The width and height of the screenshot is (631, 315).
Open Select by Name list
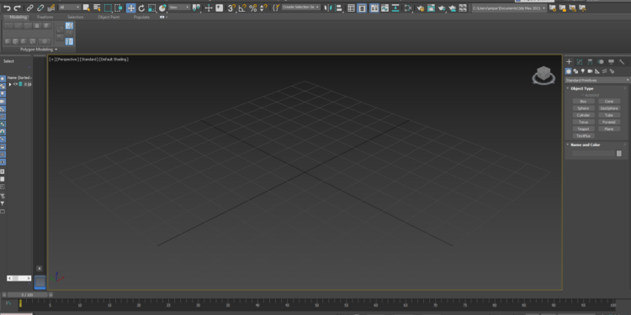tap(97, 8)
